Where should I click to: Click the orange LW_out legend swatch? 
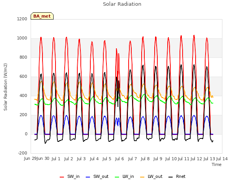pyautogui.click(x=142, y=177)
